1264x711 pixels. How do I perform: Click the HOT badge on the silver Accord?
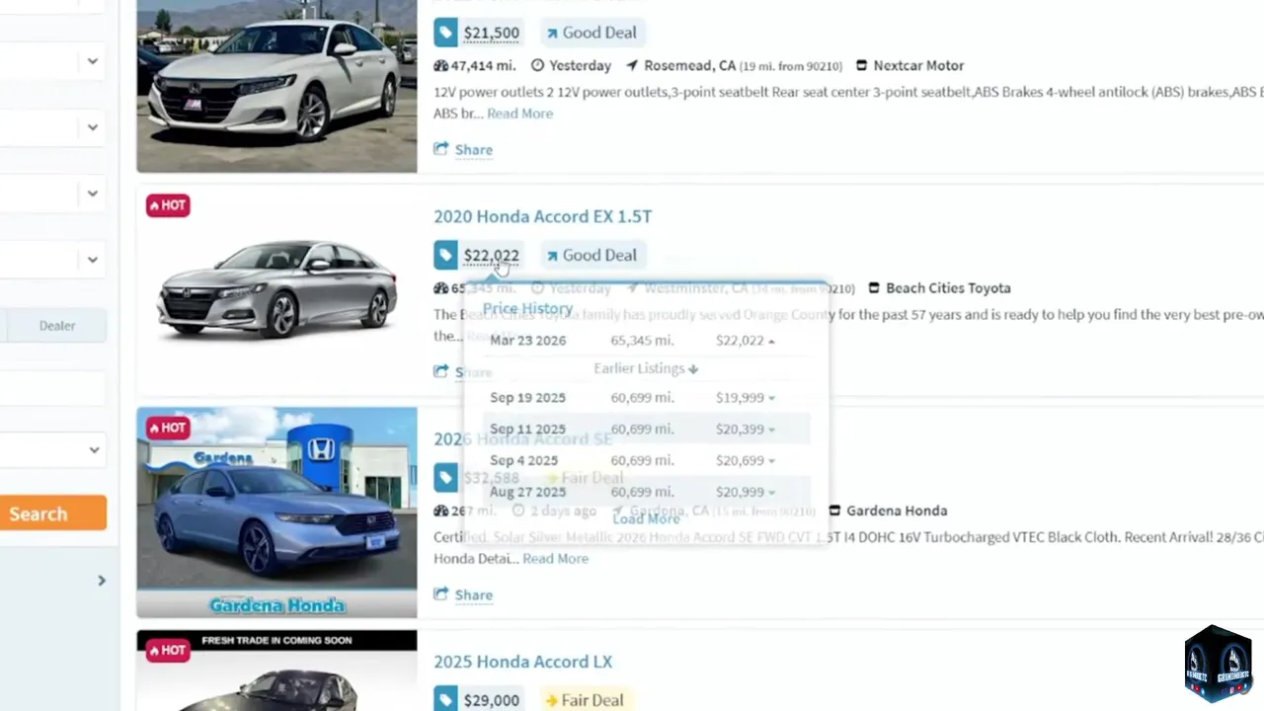[168, 205]
